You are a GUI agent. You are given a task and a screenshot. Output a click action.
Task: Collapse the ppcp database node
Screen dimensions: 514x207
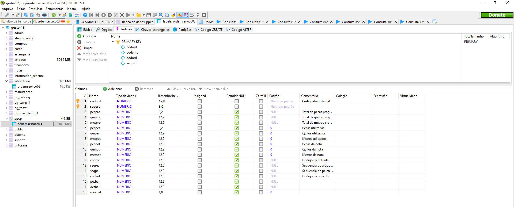[x=6, y=118]
